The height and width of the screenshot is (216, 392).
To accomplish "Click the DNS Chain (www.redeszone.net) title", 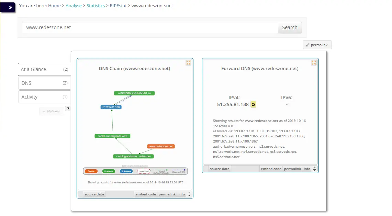I will click(x=134, y=68).
